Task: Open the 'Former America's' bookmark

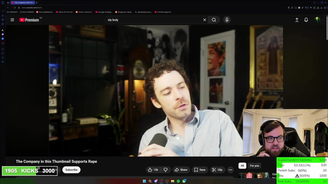Action: point(84,12)
